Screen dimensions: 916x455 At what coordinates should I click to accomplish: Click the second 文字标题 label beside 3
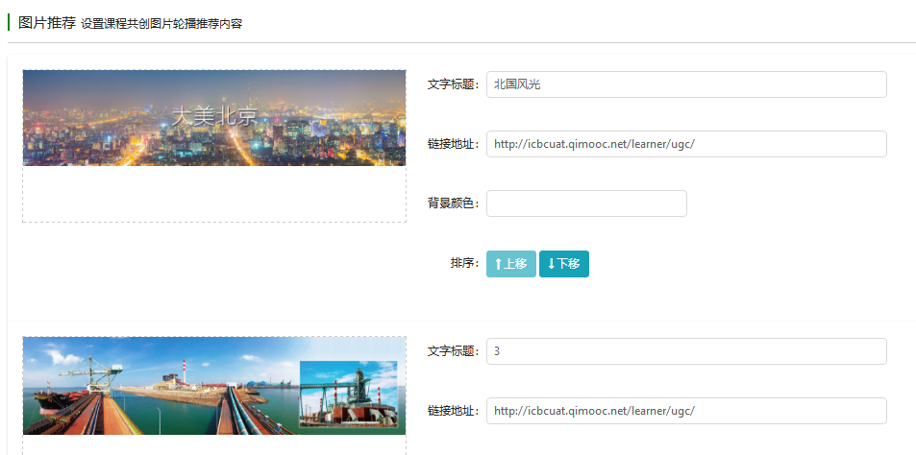454,351
